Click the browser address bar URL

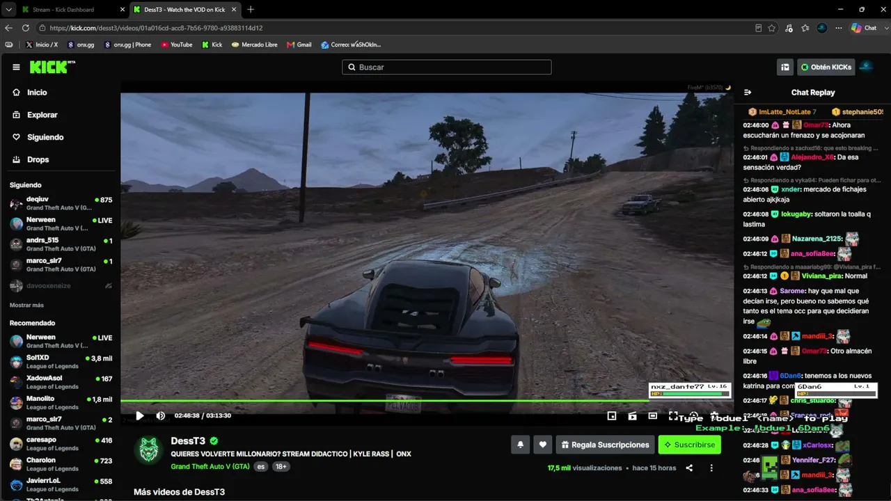156,28
